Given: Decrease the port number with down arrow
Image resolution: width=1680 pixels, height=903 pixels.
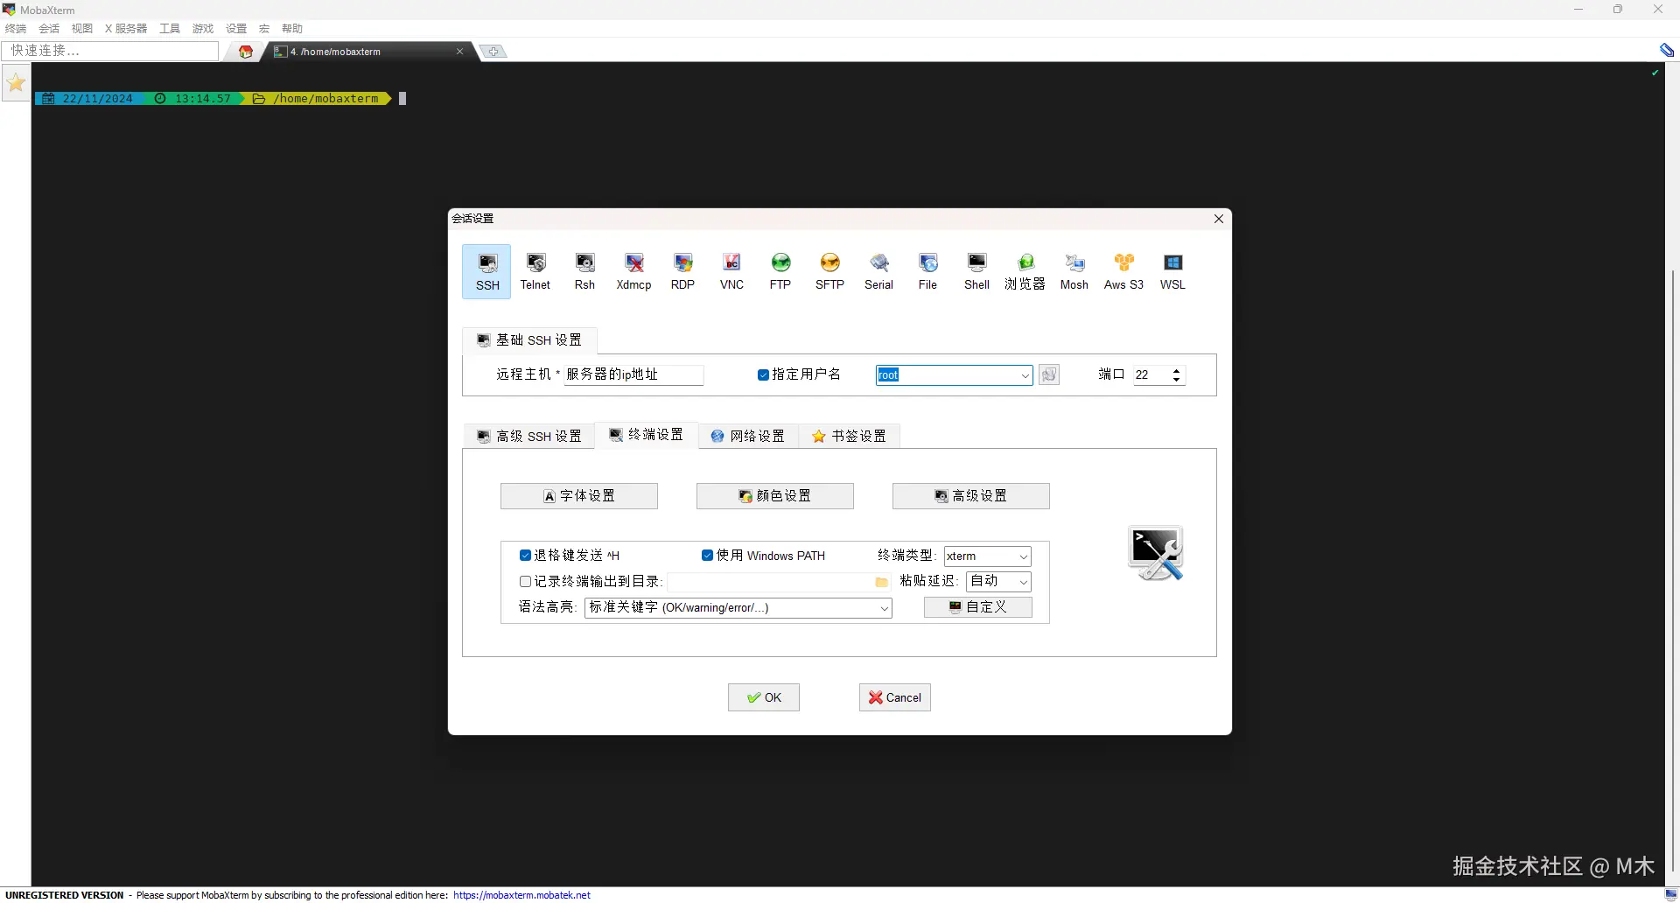Looking at the screenshot, I should click(1176, 380).
